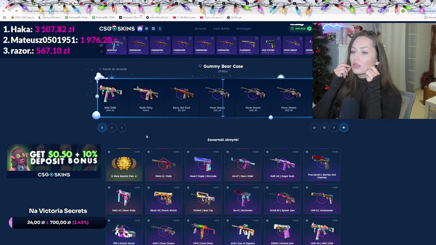Open the Instagram icon in the header
Screen dimensions: 436x245
153,29
